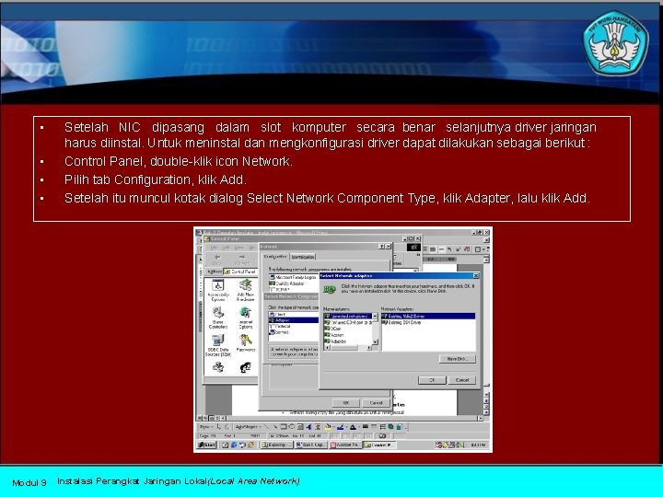The height and width of the screenshot is (497, 663).
Task: Click the Back arrow in Control Panel
Action: [217, 260]
